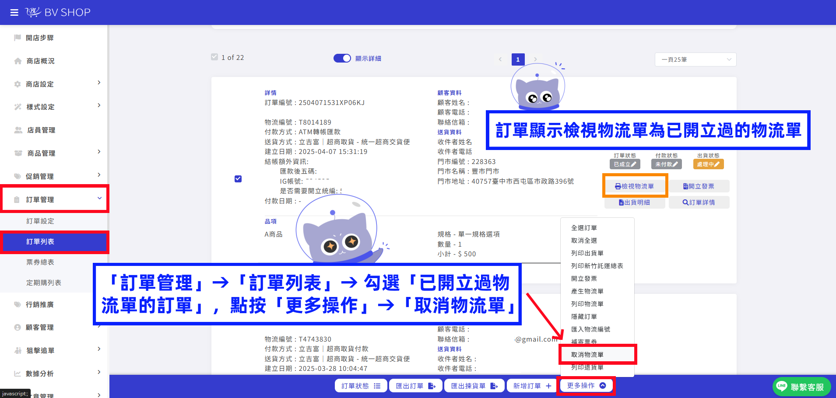The width and height of the screenshot is (836, 398).
Task: Go to next page arrow
Action: pos(535,59)
